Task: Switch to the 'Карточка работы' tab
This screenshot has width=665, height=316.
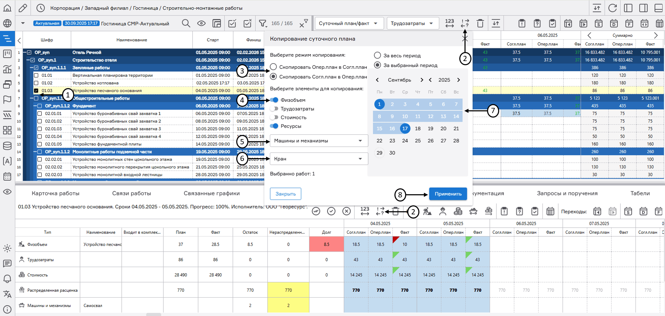Action: click(56, 193)
